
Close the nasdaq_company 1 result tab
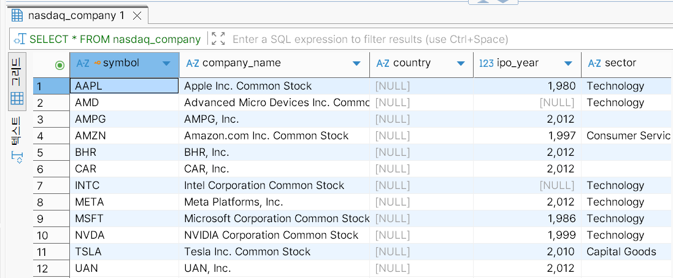[136, 15]
